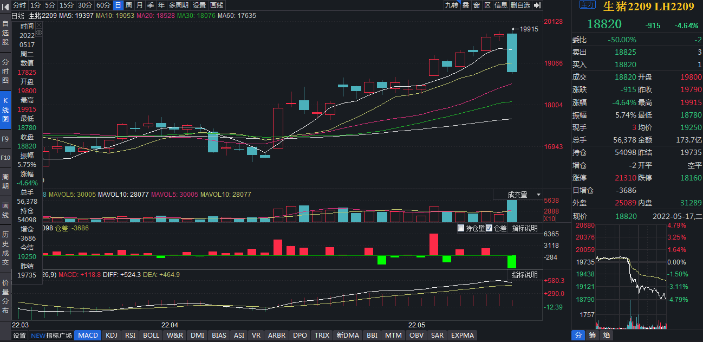Switch to the 周 weekly period tab
This screenshot has width=703, height=342.
coord(129,5)
